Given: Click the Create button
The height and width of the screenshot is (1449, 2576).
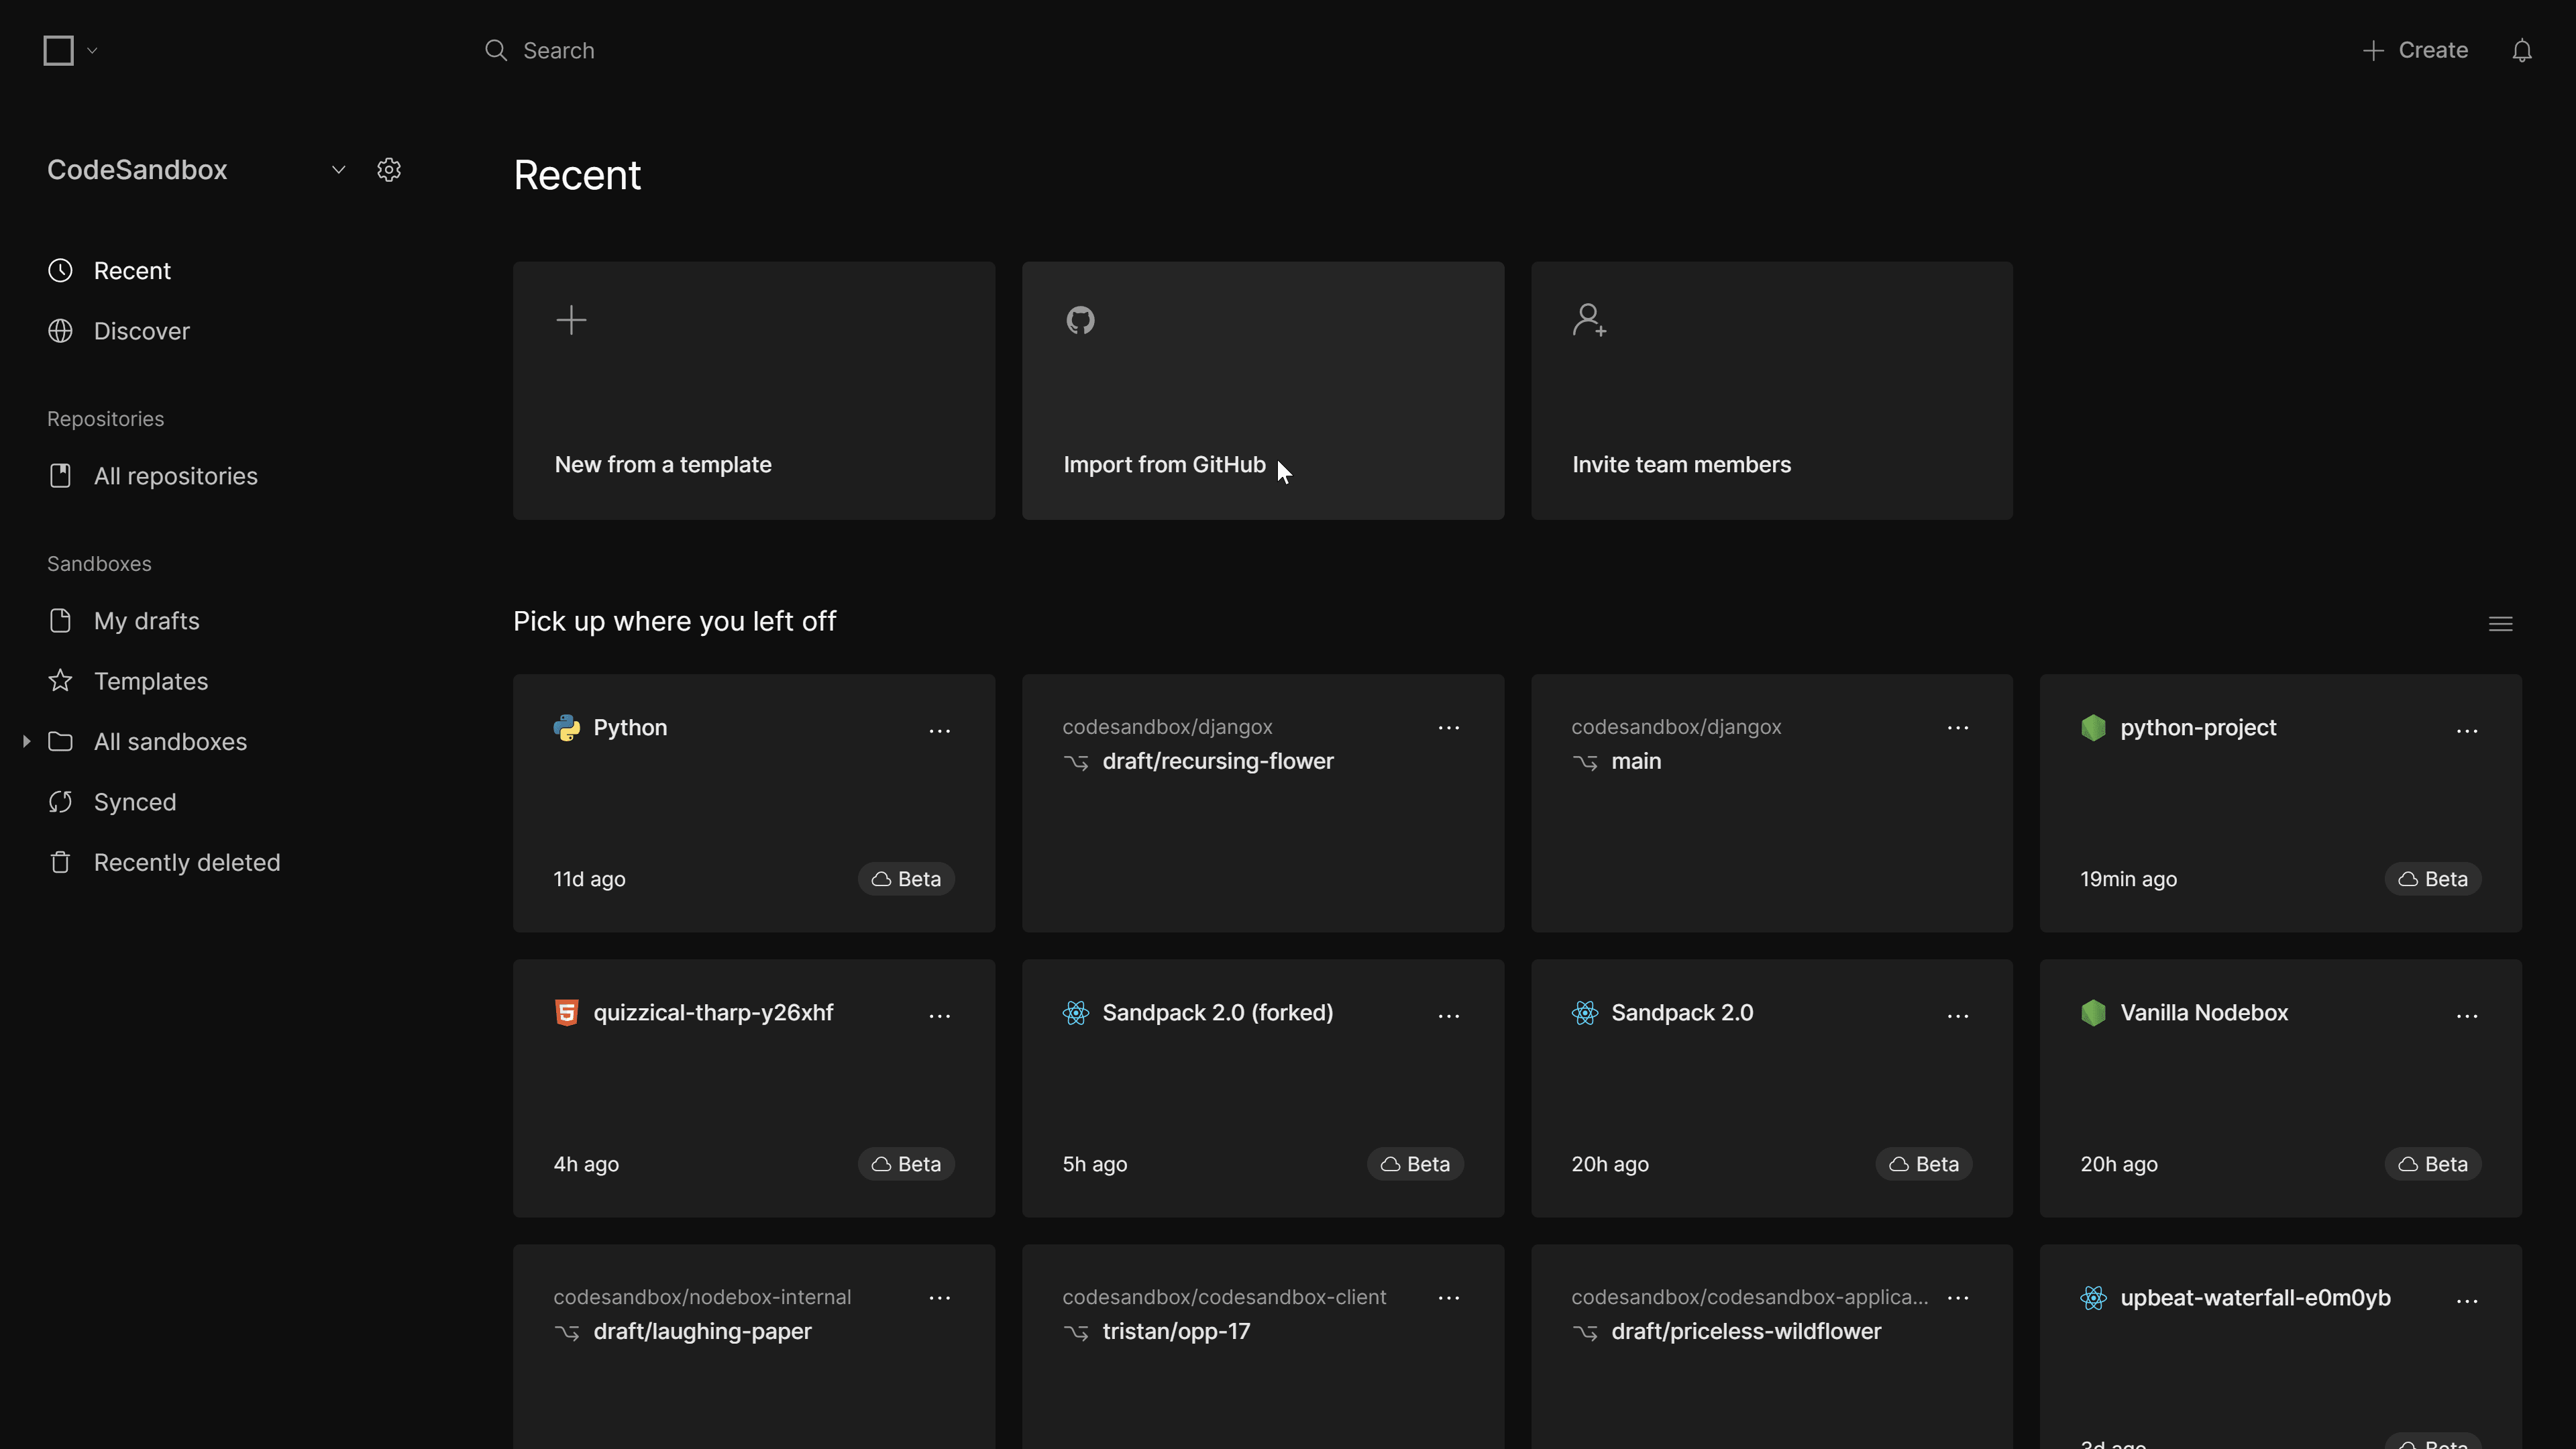Looking at the screenshot, I should tap(2415, 51).
